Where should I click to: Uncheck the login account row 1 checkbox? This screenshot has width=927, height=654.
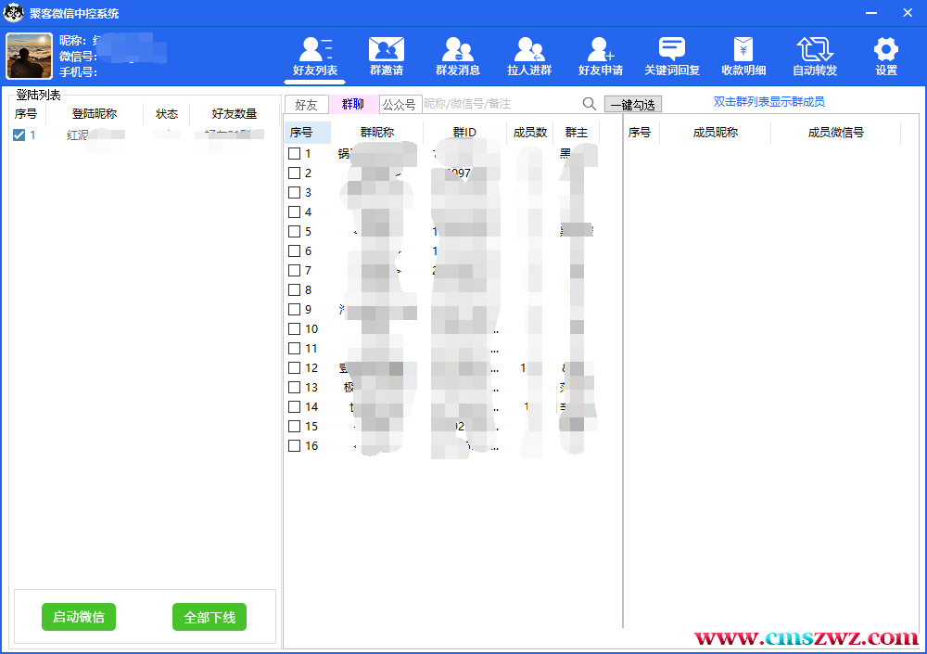19,135
